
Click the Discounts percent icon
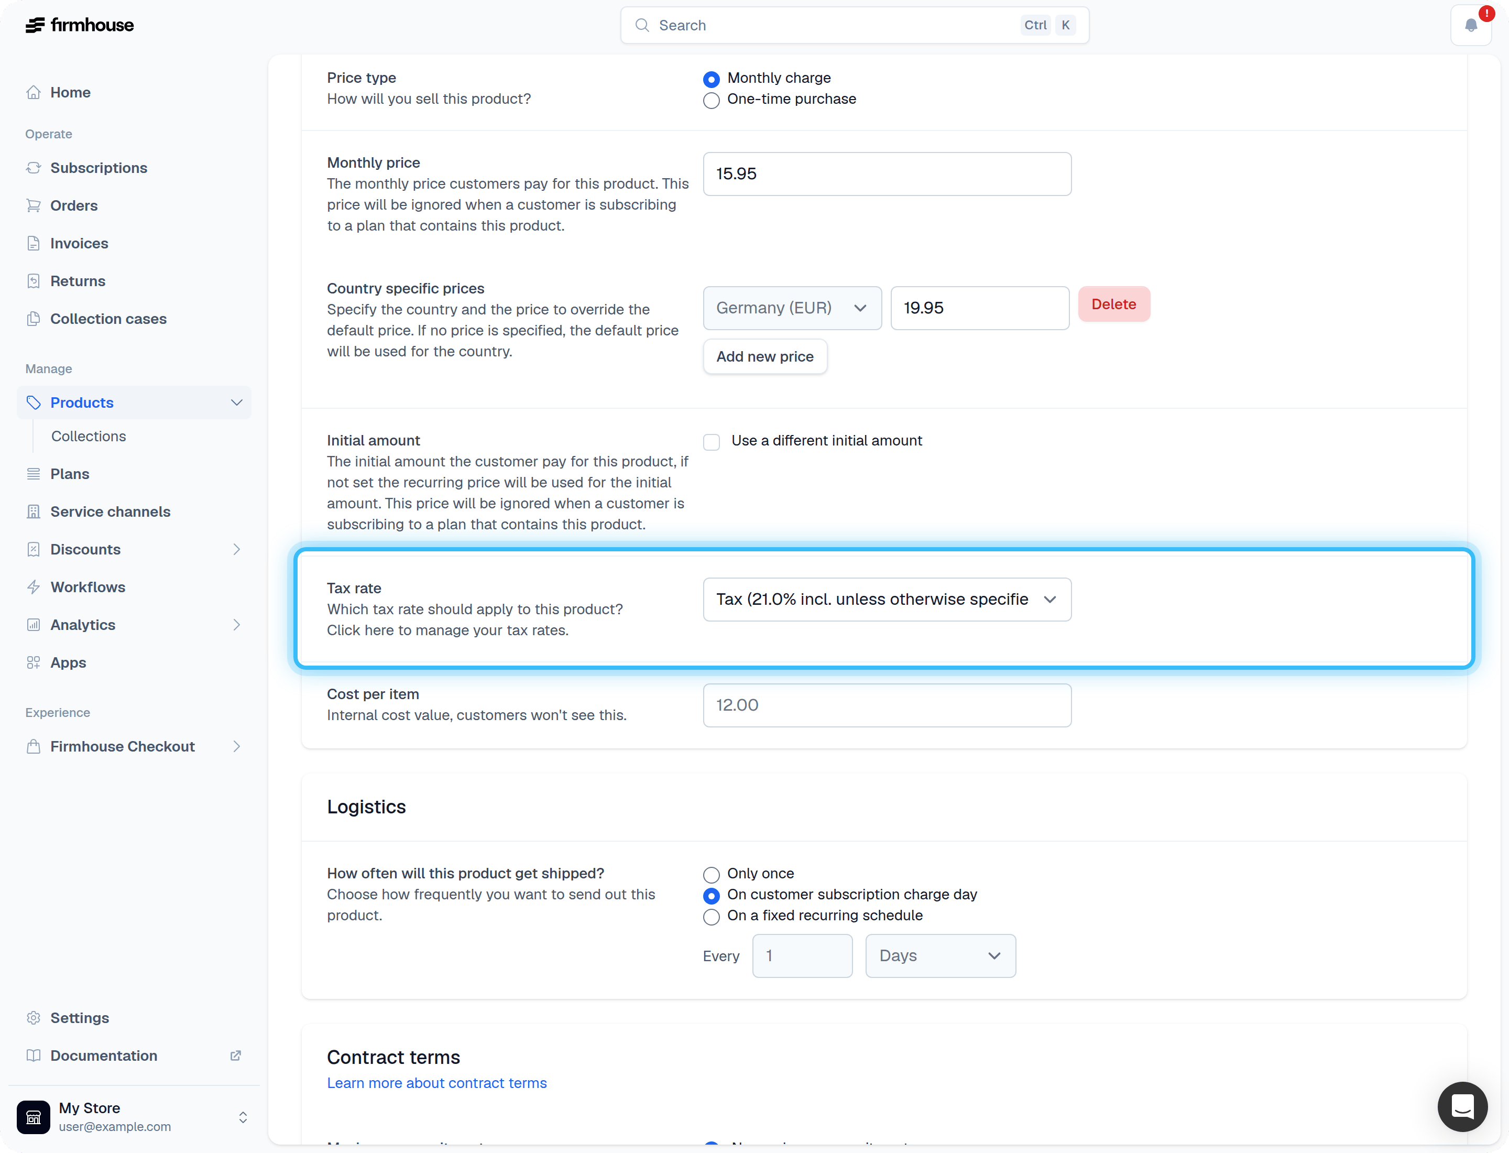34,549
